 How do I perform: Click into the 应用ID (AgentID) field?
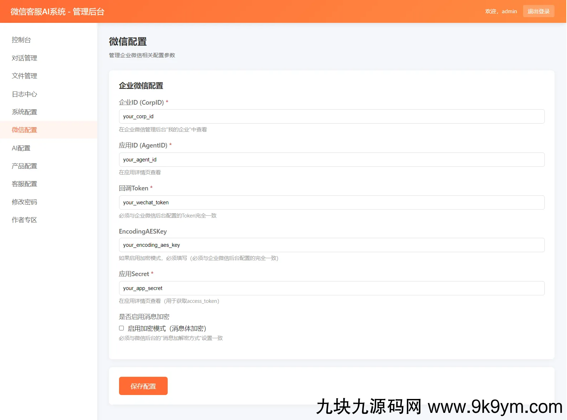click(331, 160)
